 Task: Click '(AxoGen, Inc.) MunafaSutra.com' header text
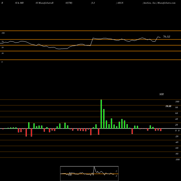(x=159, y=3)
